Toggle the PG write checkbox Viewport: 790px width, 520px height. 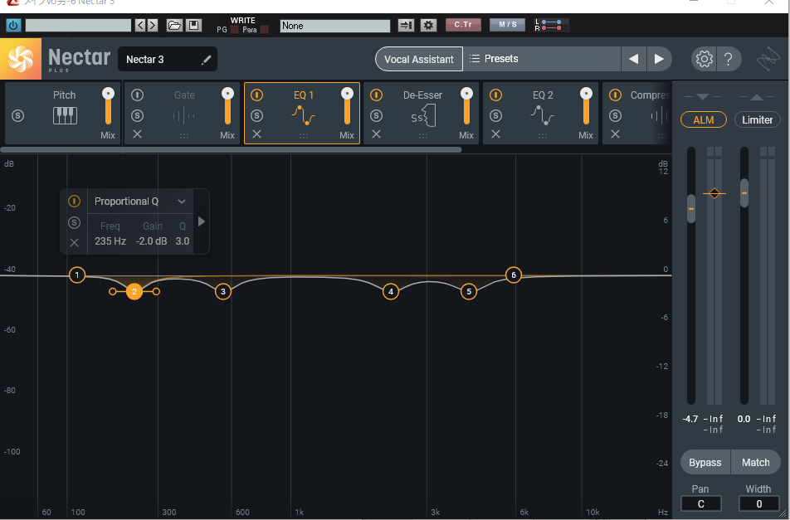pyautogui.click(x=234, y=30)
